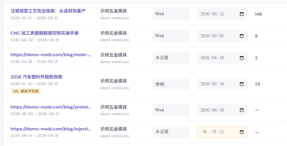Edit 未设置 author field in mold- row
The width and height of the screenshot is (287, 146).
[171, 58]
